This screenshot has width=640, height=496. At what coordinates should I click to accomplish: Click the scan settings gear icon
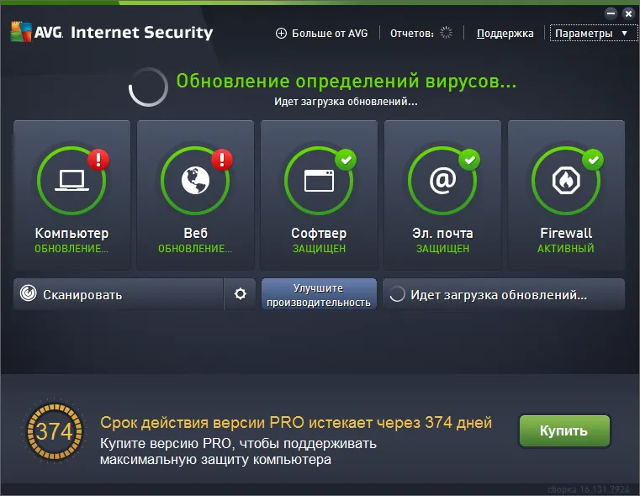pyautogui.click(x=240, y=294)
